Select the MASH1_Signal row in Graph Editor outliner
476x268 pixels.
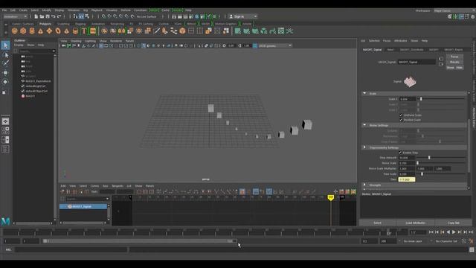pyautogui.click(x=83, y=207)
